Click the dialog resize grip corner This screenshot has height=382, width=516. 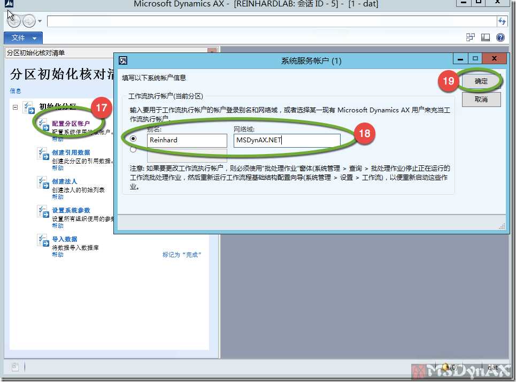pyautogui.click(x=502, y=226)
